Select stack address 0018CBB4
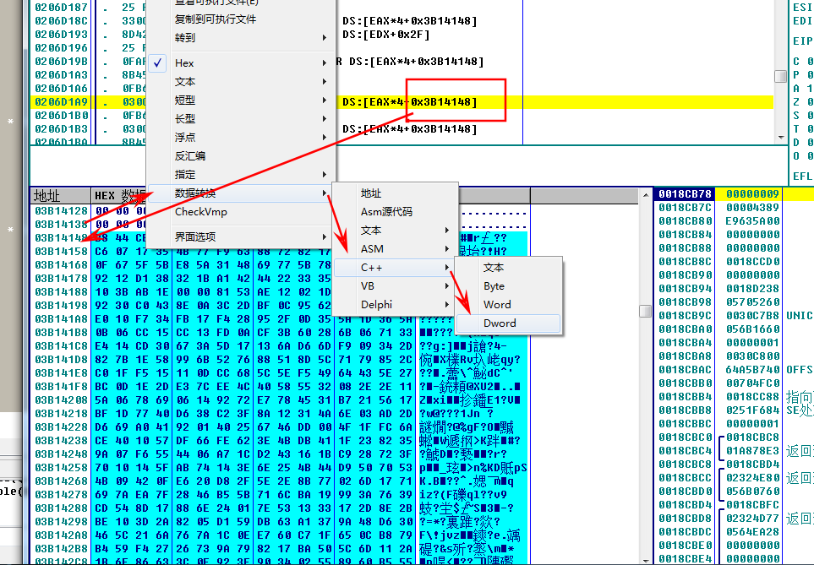 point(686,396)
